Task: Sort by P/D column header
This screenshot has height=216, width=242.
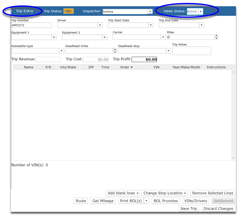Action: 48,67
